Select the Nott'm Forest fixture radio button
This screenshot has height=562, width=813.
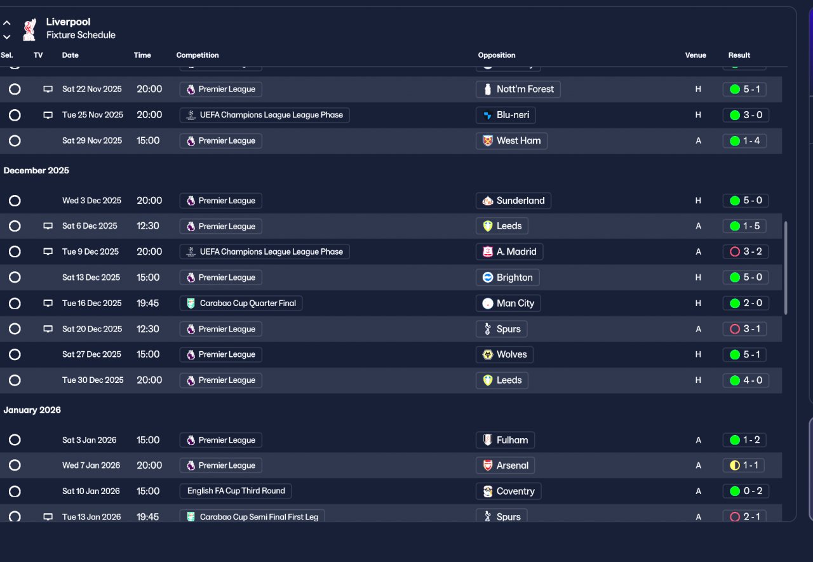[x=15, y=90]
